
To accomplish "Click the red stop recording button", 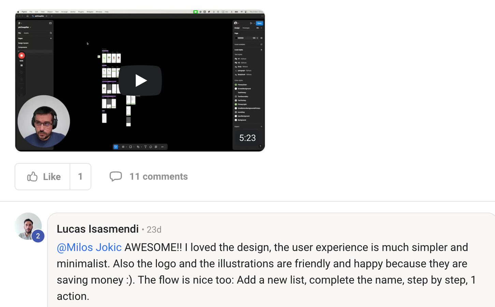I will pos(21,56).
